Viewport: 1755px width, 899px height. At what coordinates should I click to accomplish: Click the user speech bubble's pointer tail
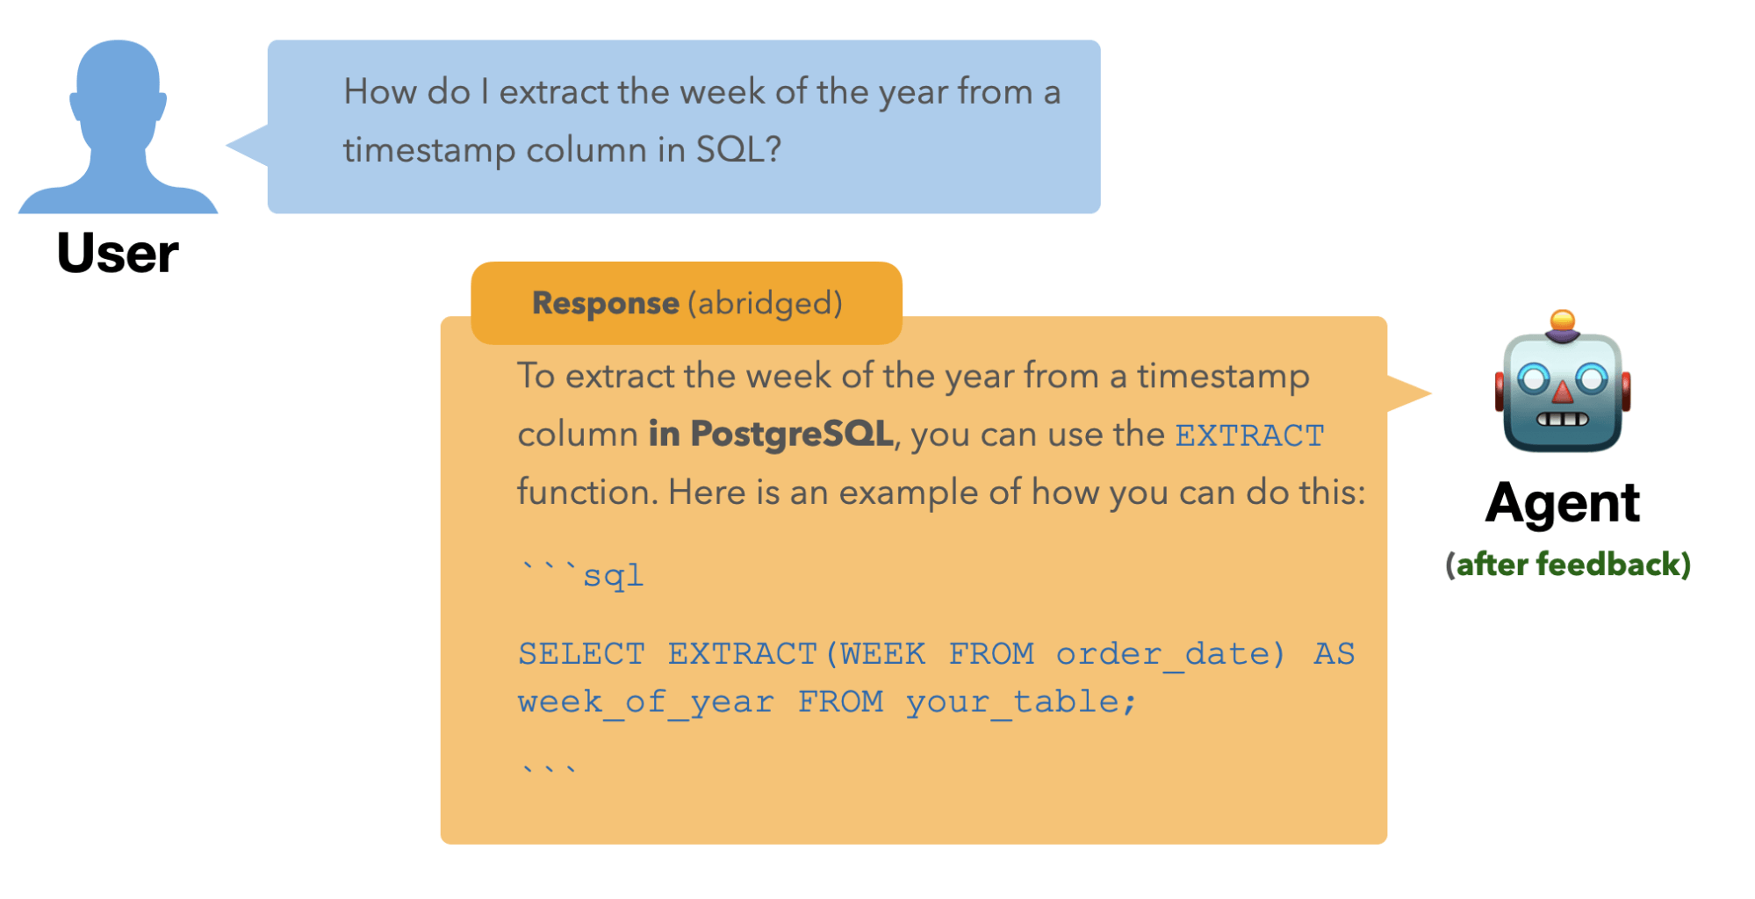tap(248, 145)
